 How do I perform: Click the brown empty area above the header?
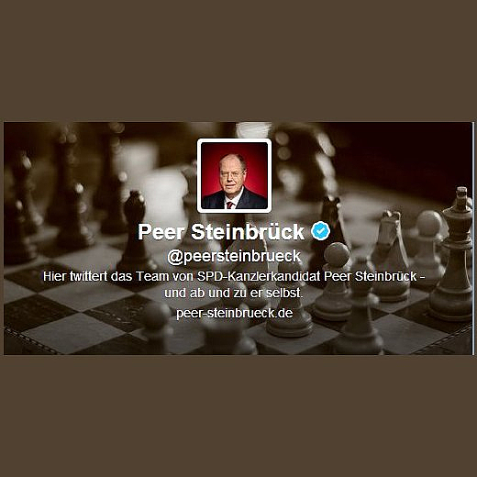(238, 61)
